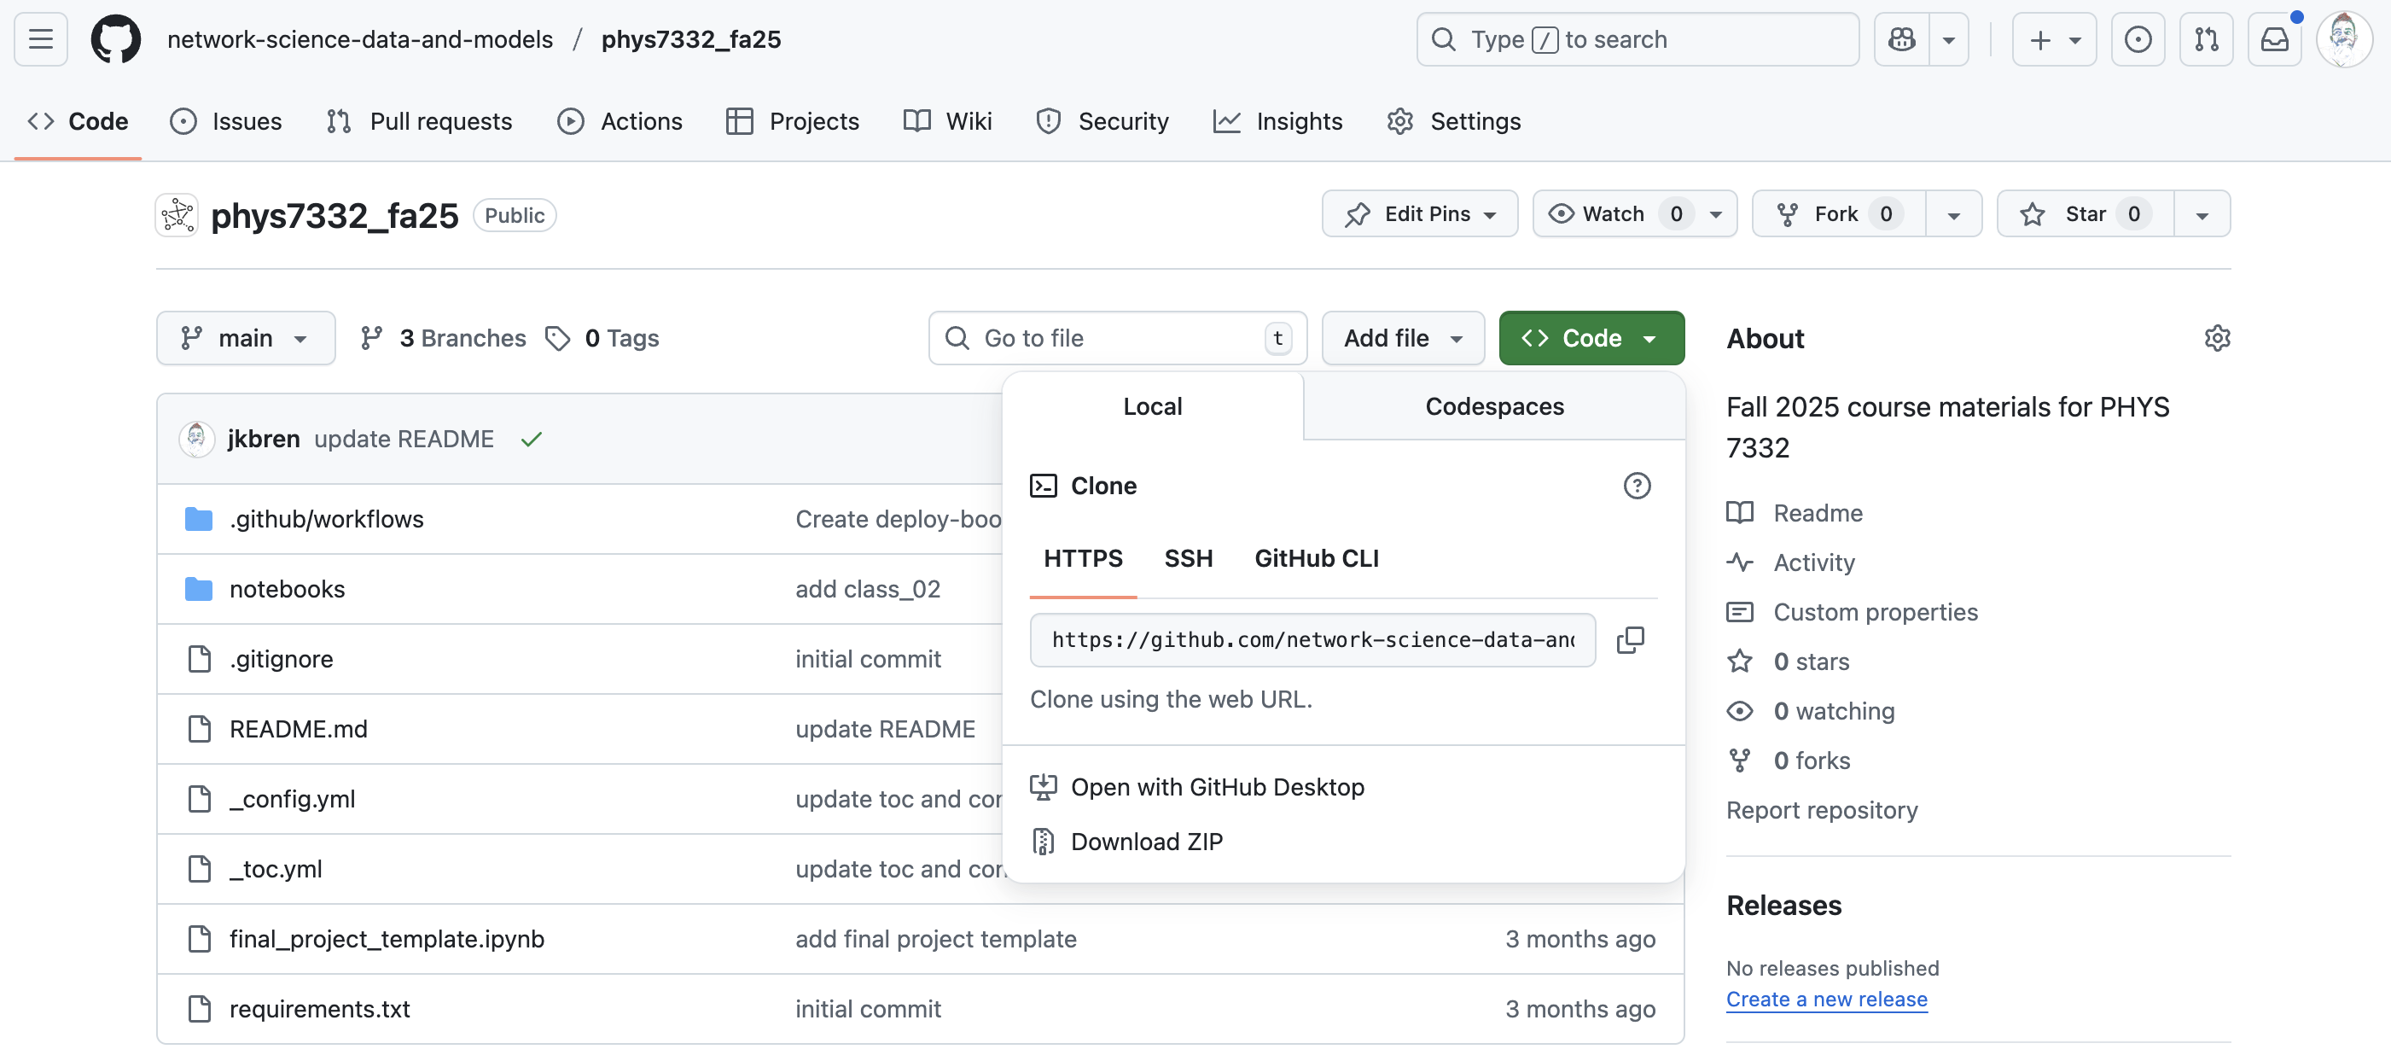
Task: Open the notifications inbox icon
Action: click(2274, 39)
